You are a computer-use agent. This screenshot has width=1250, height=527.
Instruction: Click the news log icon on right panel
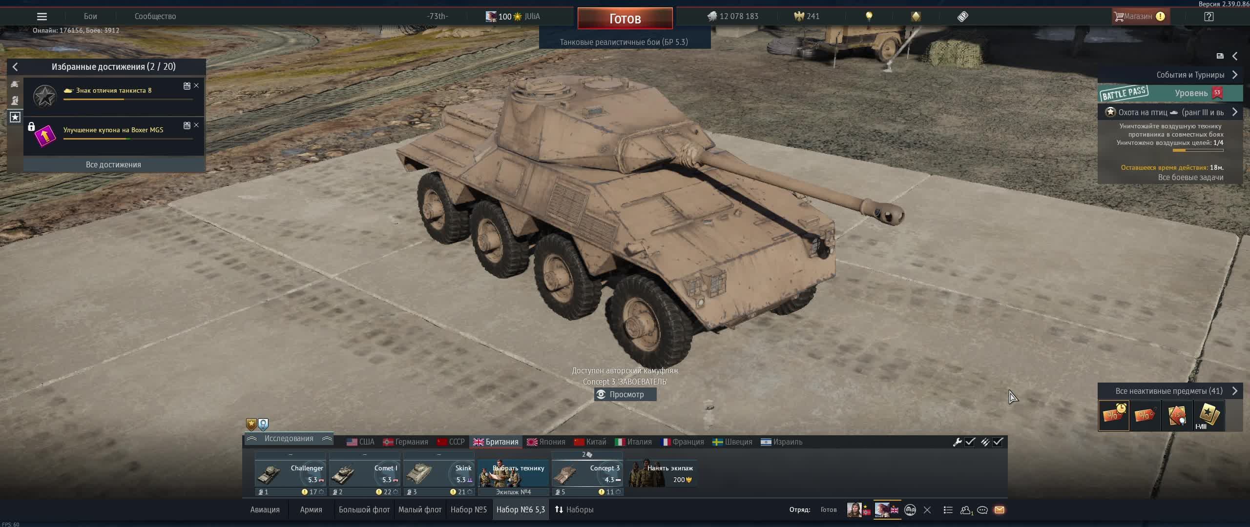[1220, 56]
